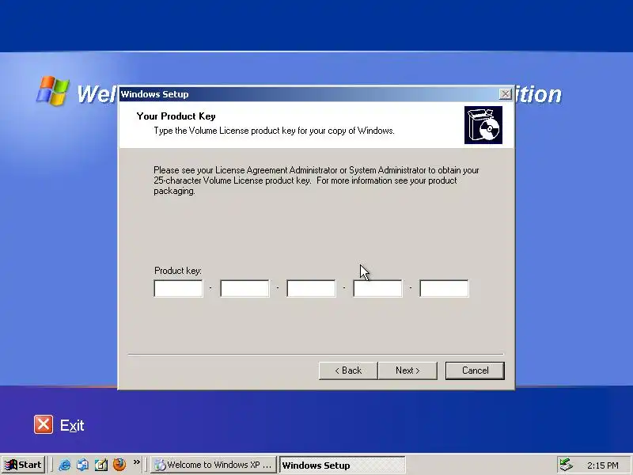
Task: Open Outlook Express from Quick Launch
Action: (83, 465)
